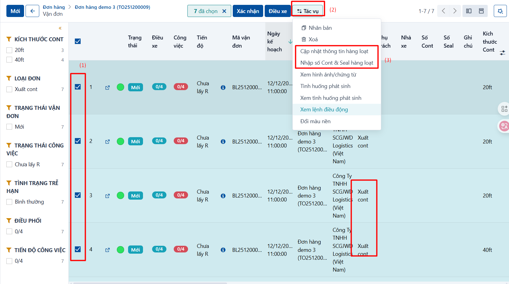Uncheck row 1 checkbox
Image resolution: width=509 pixels, height=284 pixels.
click(x=78, y=87)
